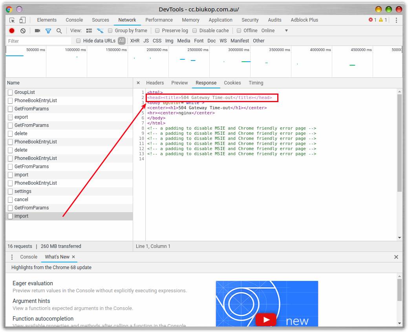Screen dimensions: 408x332
Task: Open the drawer three-dot menu beside Console
Action: coord(12,257)
